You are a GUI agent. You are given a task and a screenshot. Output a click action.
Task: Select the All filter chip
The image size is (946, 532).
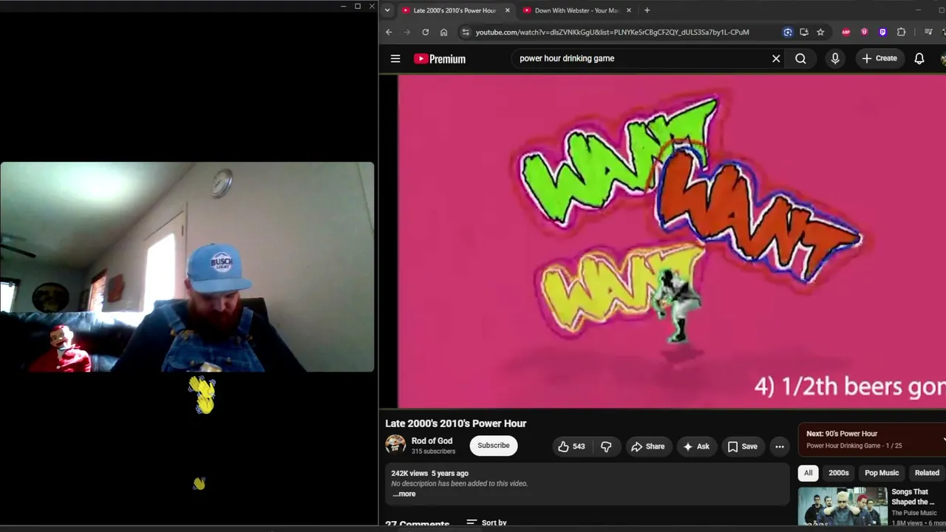(x=808, y=473)
